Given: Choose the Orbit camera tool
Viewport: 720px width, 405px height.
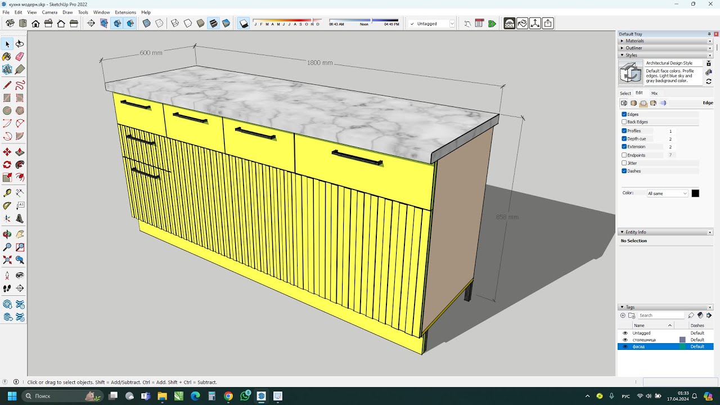Looking at the screenshot, I should [x=7, y=234].
